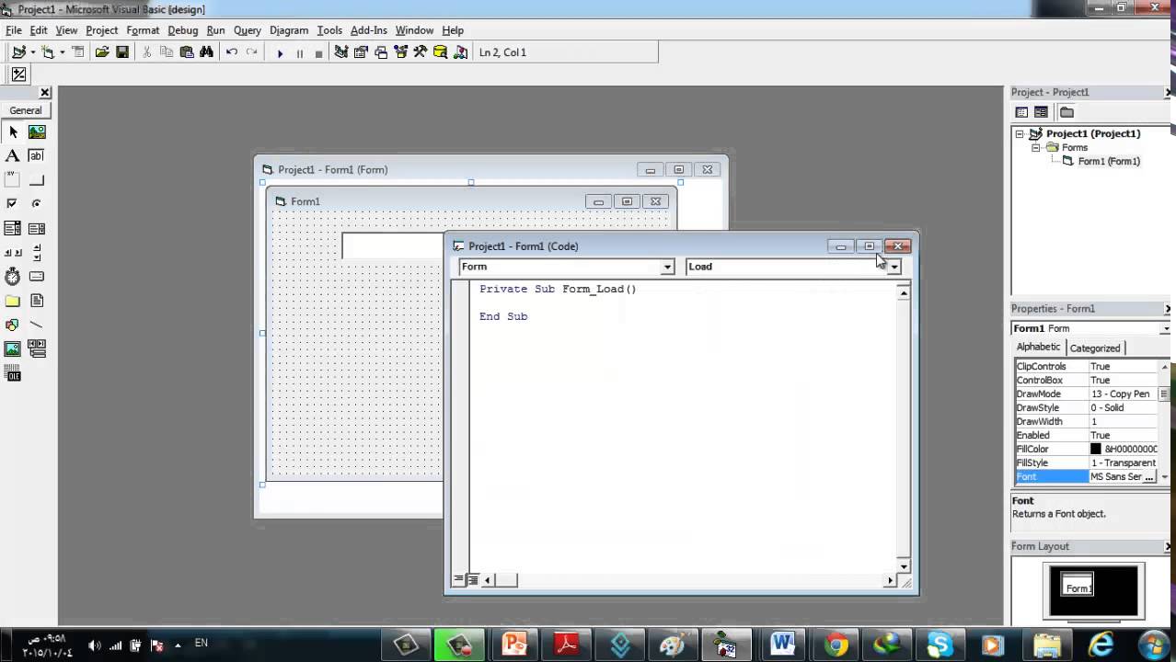Click the General toolbox tab button
Viewport: 1176px width, 662px height.
[x=26, y=110]
